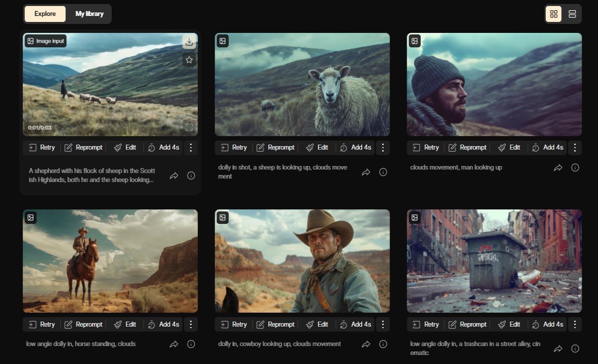Switch to the My library tab
Screen dimensions: 598x364
90,14
